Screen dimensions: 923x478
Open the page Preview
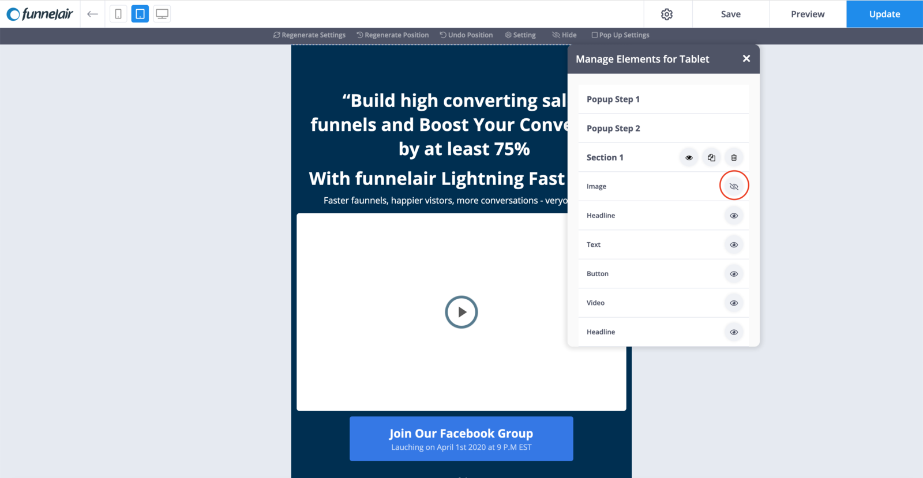(x=808, y=14)
